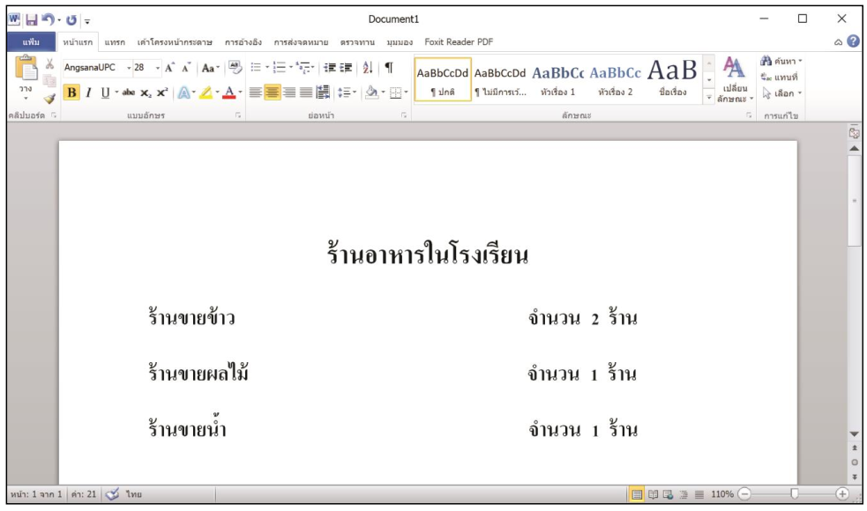The width and height of the screenshot is (867, 511).
Task: Click the Sort A-Z icon
Action: pos(367,68)
